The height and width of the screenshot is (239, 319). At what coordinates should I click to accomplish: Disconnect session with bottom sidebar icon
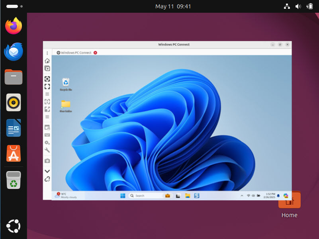coord(47,179)
